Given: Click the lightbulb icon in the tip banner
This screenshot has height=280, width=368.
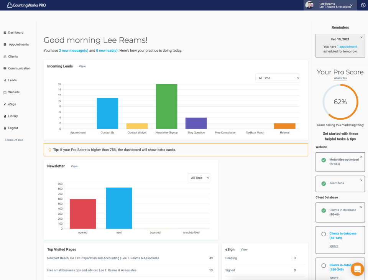Looking at the screenshot, I should point(50,150).
